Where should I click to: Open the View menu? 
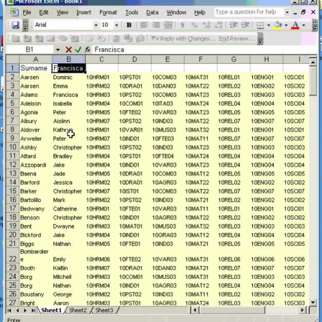[x=62, y=12]
